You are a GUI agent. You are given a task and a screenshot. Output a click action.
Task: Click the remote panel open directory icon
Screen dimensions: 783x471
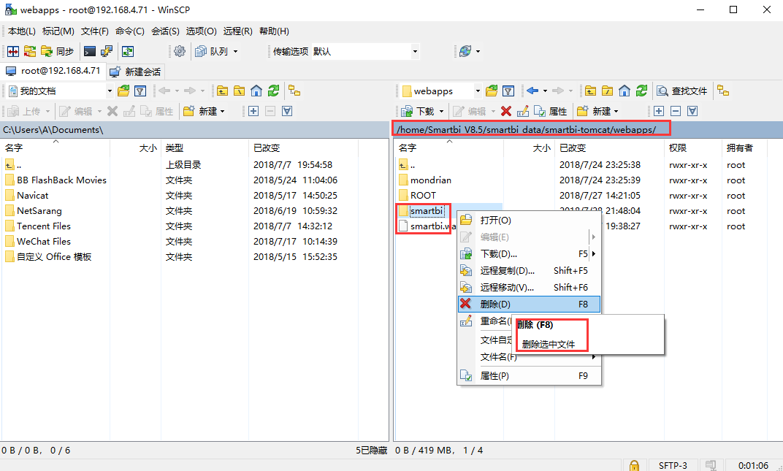[x=492, y=91]
